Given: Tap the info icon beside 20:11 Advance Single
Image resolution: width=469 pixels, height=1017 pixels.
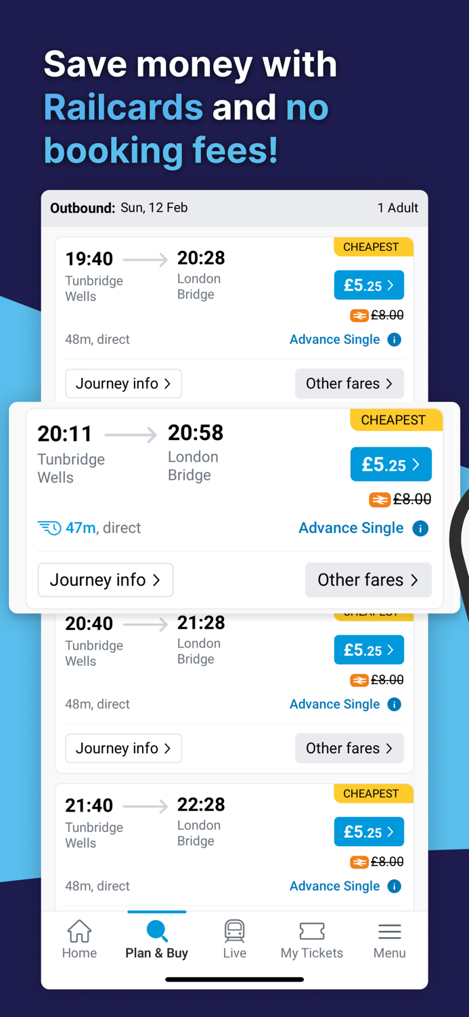Looking at the screenshot, I should (x=421, y=528).
